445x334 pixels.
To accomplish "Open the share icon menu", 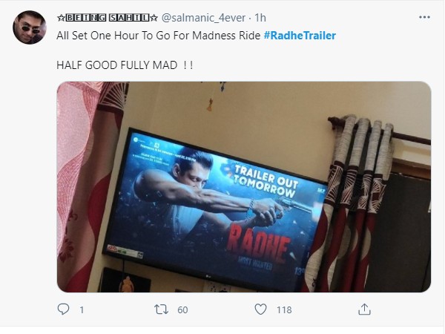I will (x=364, y=310).
